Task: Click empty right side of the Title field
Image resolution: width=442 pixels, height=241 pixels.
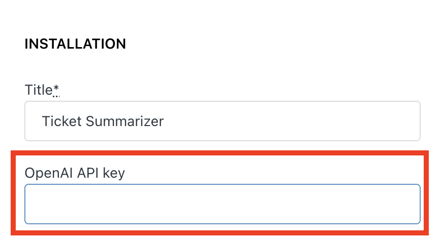Action: [x=310, y=121]
